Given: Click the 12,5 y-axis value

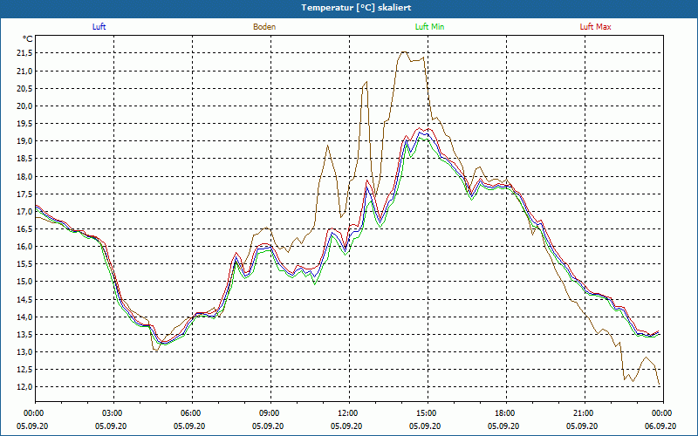Looking at the screenshot, I should pyautogui.click(x=24, y=370).
